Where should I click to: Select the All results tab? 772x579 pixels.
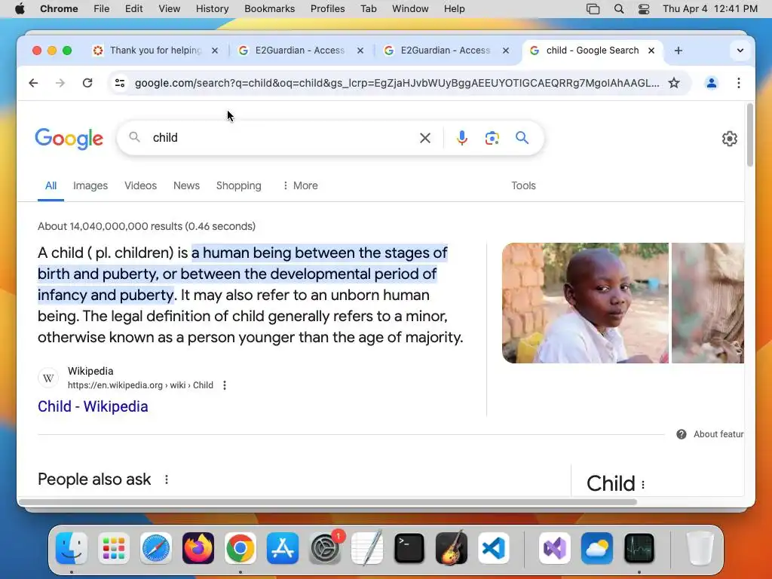(x=51, y=185)
